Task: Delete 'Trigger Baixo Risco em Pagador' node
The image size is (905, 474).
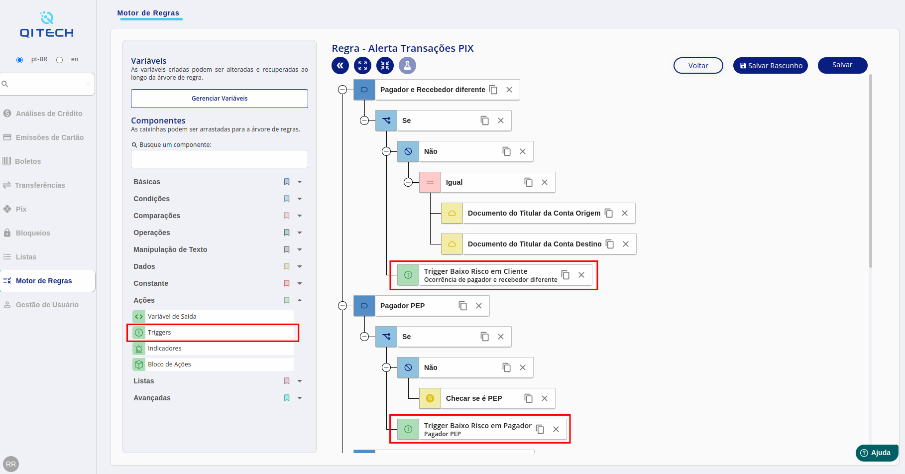Action: [x=556, y=429]
